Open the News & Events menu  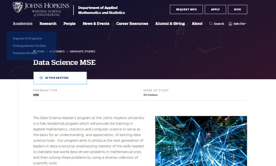click(96, 24)
